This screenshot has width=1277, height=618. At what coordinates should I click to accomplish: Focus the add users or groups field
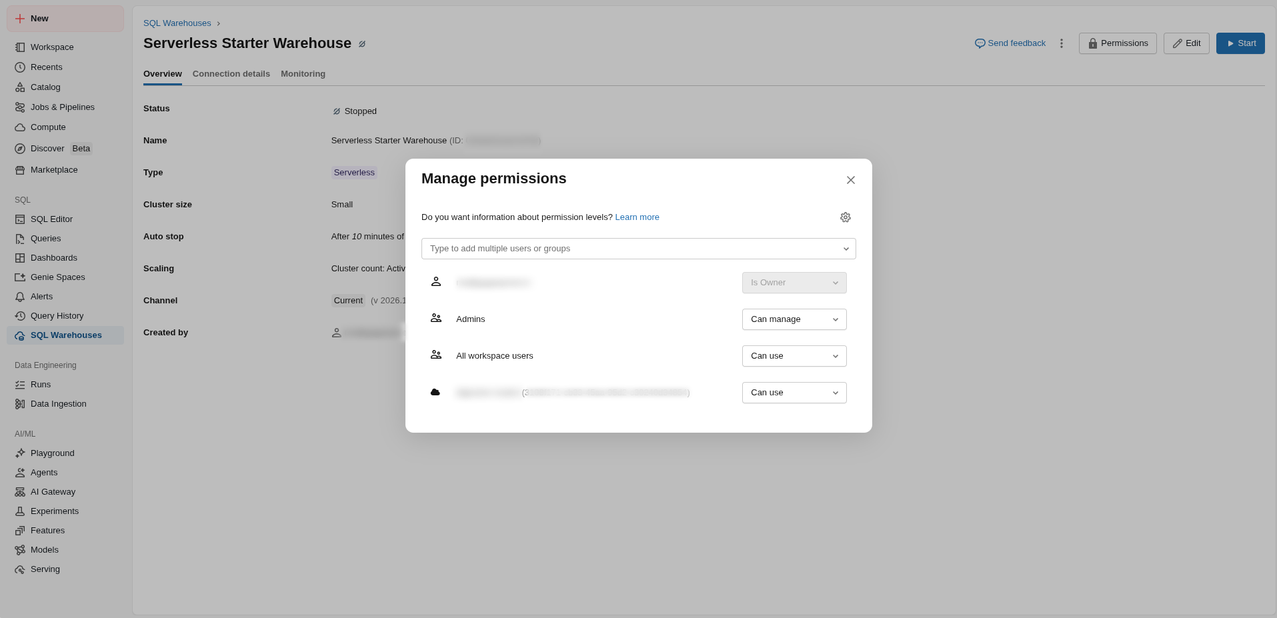(x=639, y=249)
